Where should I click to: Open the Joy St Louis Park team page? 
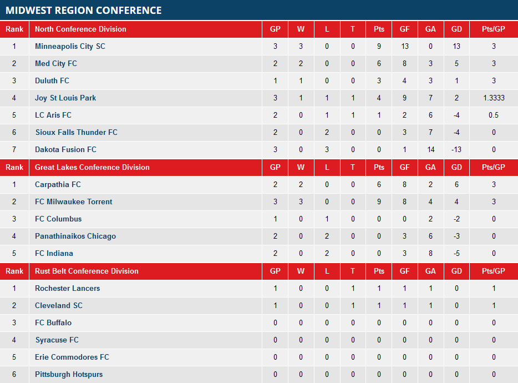pyautogui.click(x=65, y=98)
